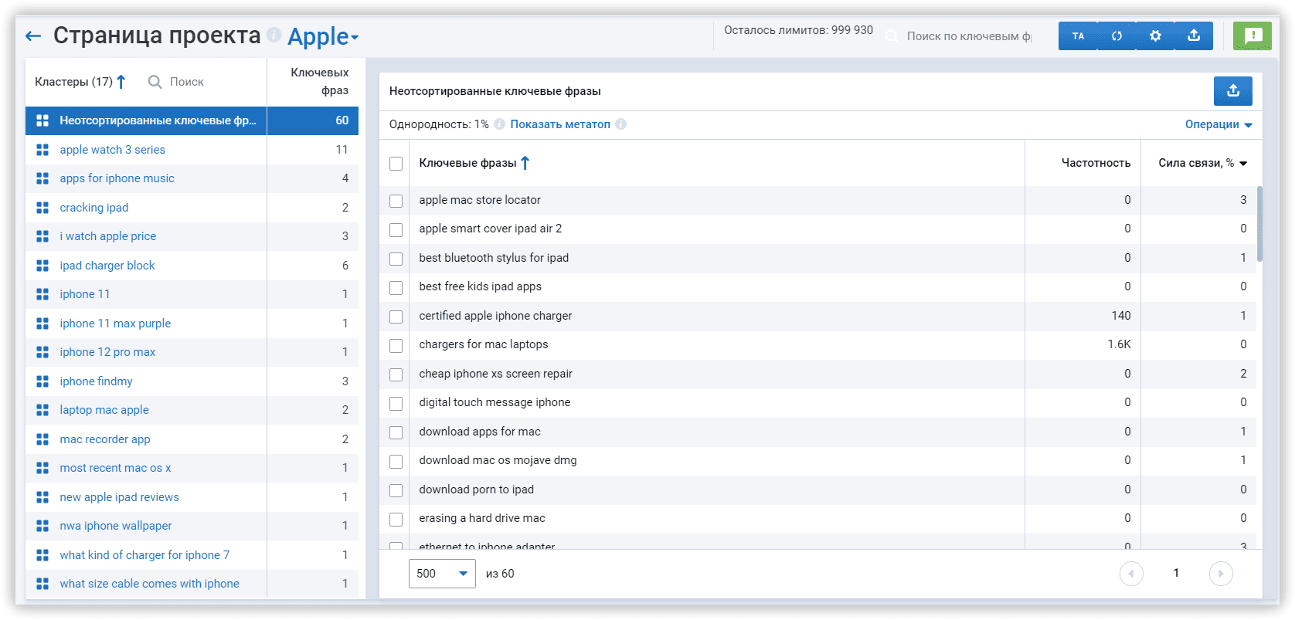
Task: Check the box for cheap iphone xs screen repair
Action: click(396, 374)
